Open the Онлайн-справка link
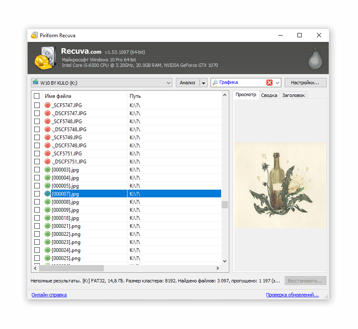The image size is (358, 329). 49,295
